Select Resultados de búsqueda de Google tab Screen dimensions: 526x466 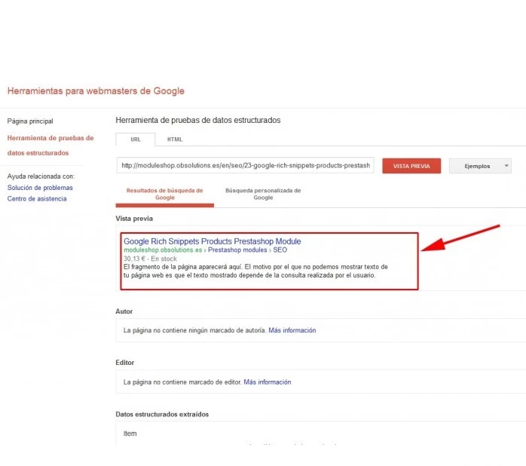(x=165, y=194)
